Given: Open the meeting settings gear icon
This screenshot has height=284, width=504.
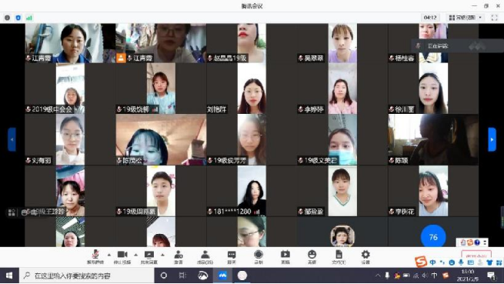Looking at the screenshot, I should (x=365, y=256).
